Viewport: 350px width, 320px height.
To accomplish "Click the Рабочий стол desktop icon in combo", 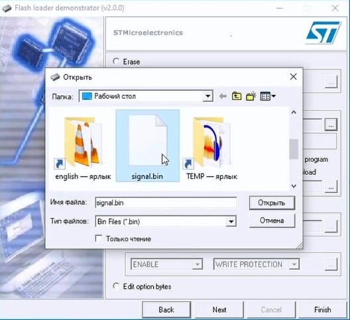I will point(87,97).
